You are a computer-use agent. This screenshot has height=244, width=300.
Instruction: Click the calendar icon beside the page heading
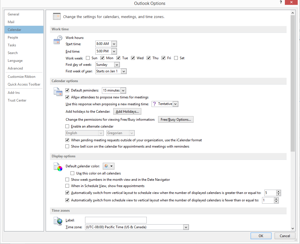point(57,16)
